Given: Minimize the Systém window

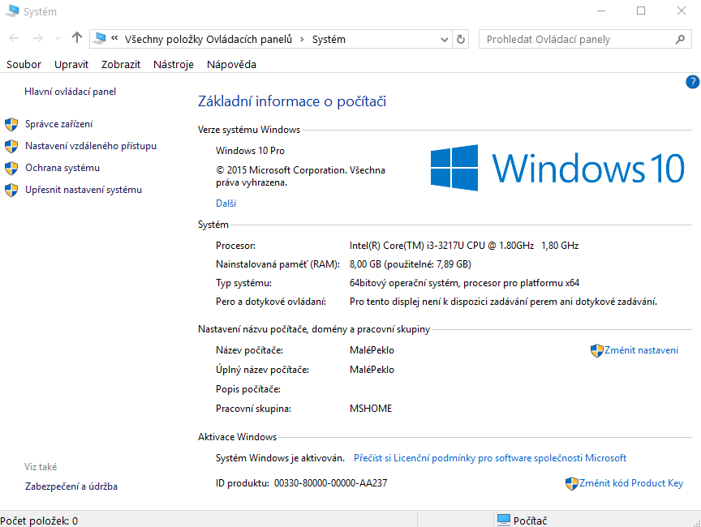Looking at the screenshot, I should (x=601, y=11).
